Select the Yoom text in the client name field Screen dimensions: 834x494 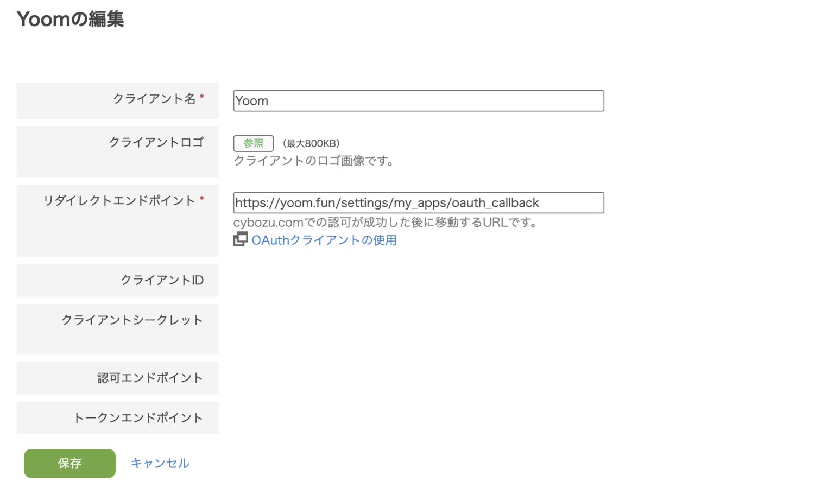click(251, 100)
